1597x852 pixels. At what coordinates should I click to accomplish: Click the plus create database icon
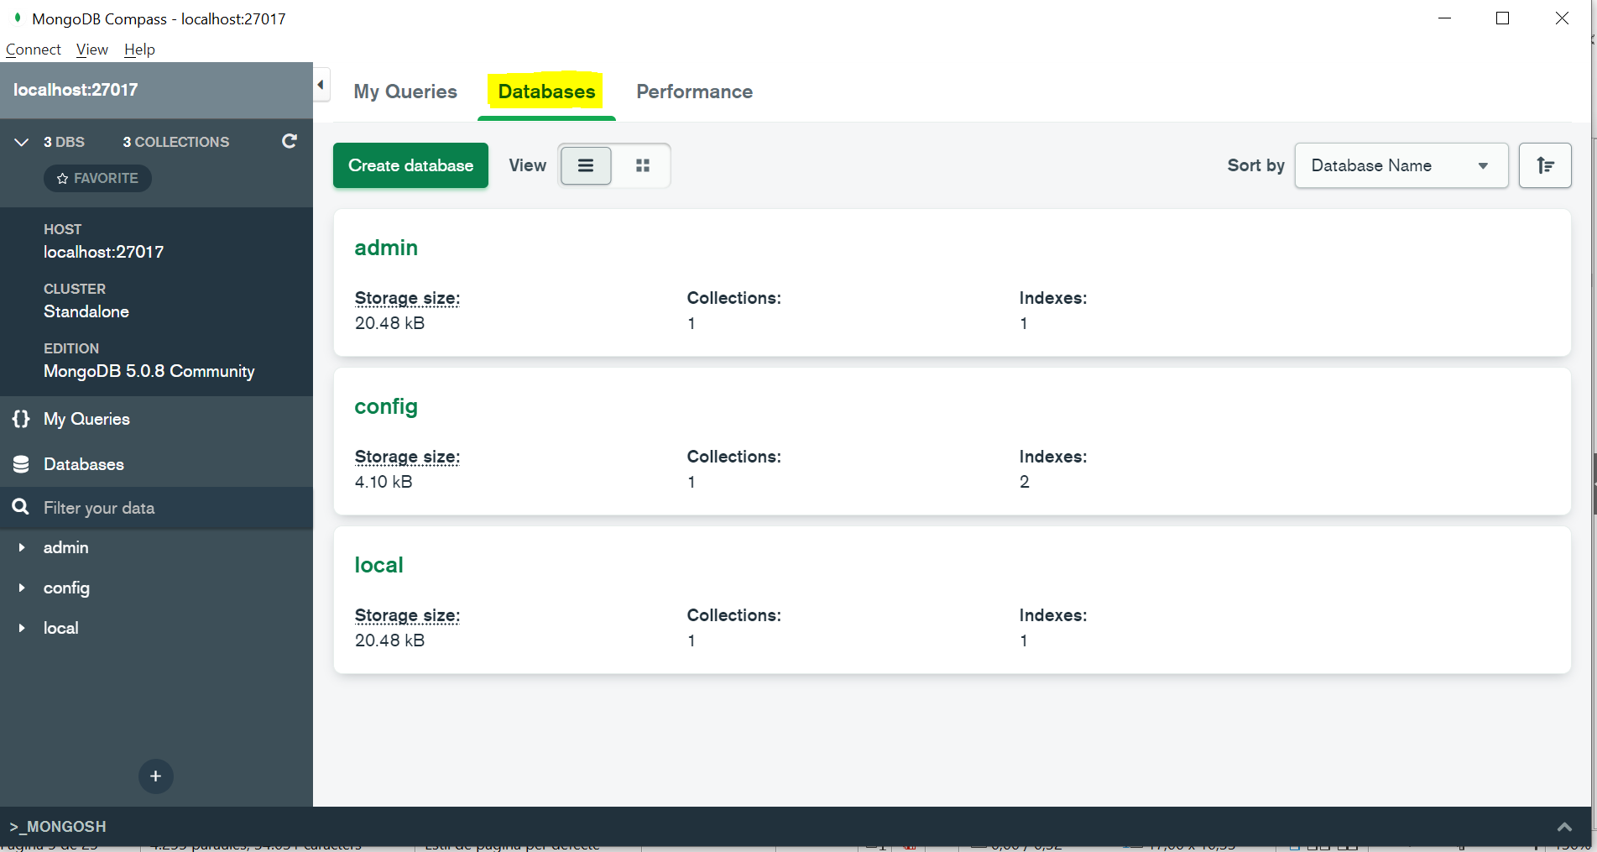[x=155, y=776]
